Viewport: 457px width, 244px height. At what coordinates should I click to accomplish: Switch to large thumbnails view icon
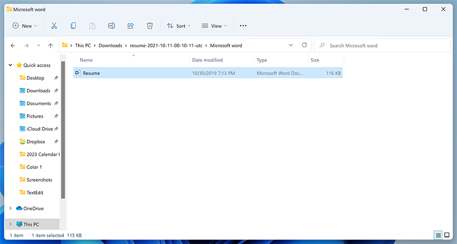pyautogui.click(x=447, y=235)
